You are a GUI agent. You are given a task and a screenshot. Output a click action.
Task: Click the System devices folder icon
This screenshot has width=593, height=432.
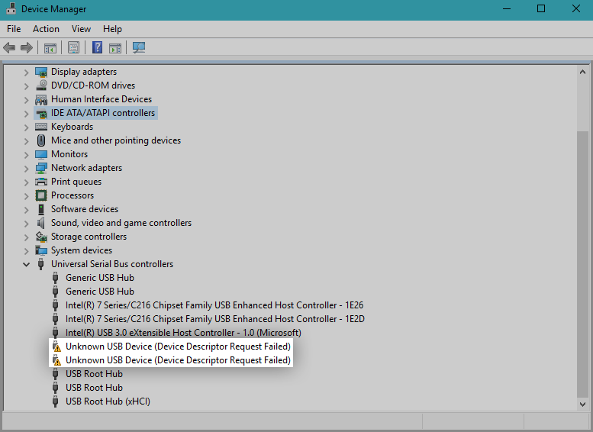click(x=41, y=250)
